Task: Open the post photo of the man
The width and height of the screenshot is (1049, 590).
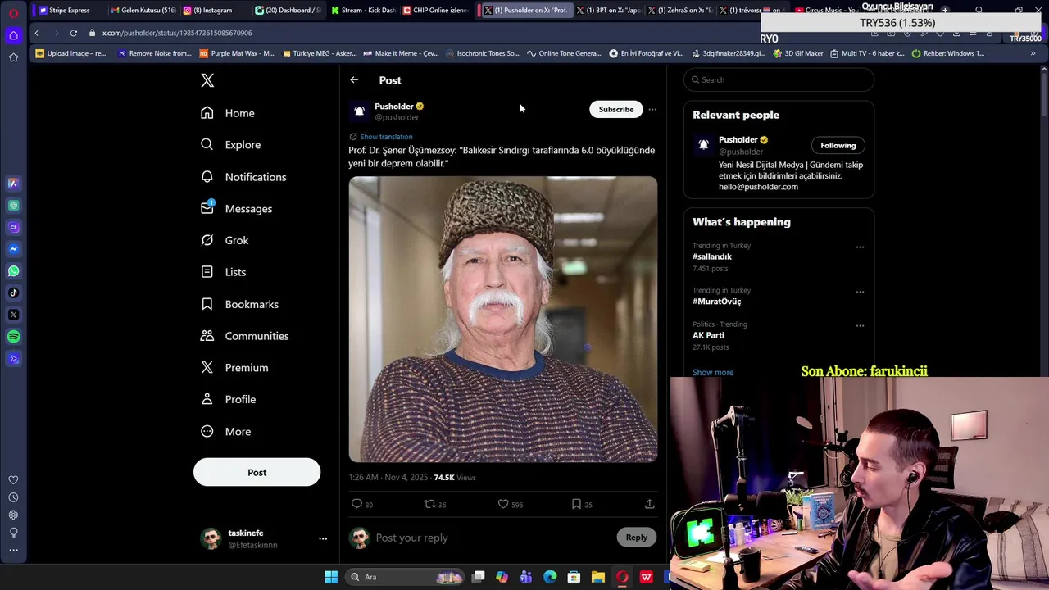Action: point(503,320)
